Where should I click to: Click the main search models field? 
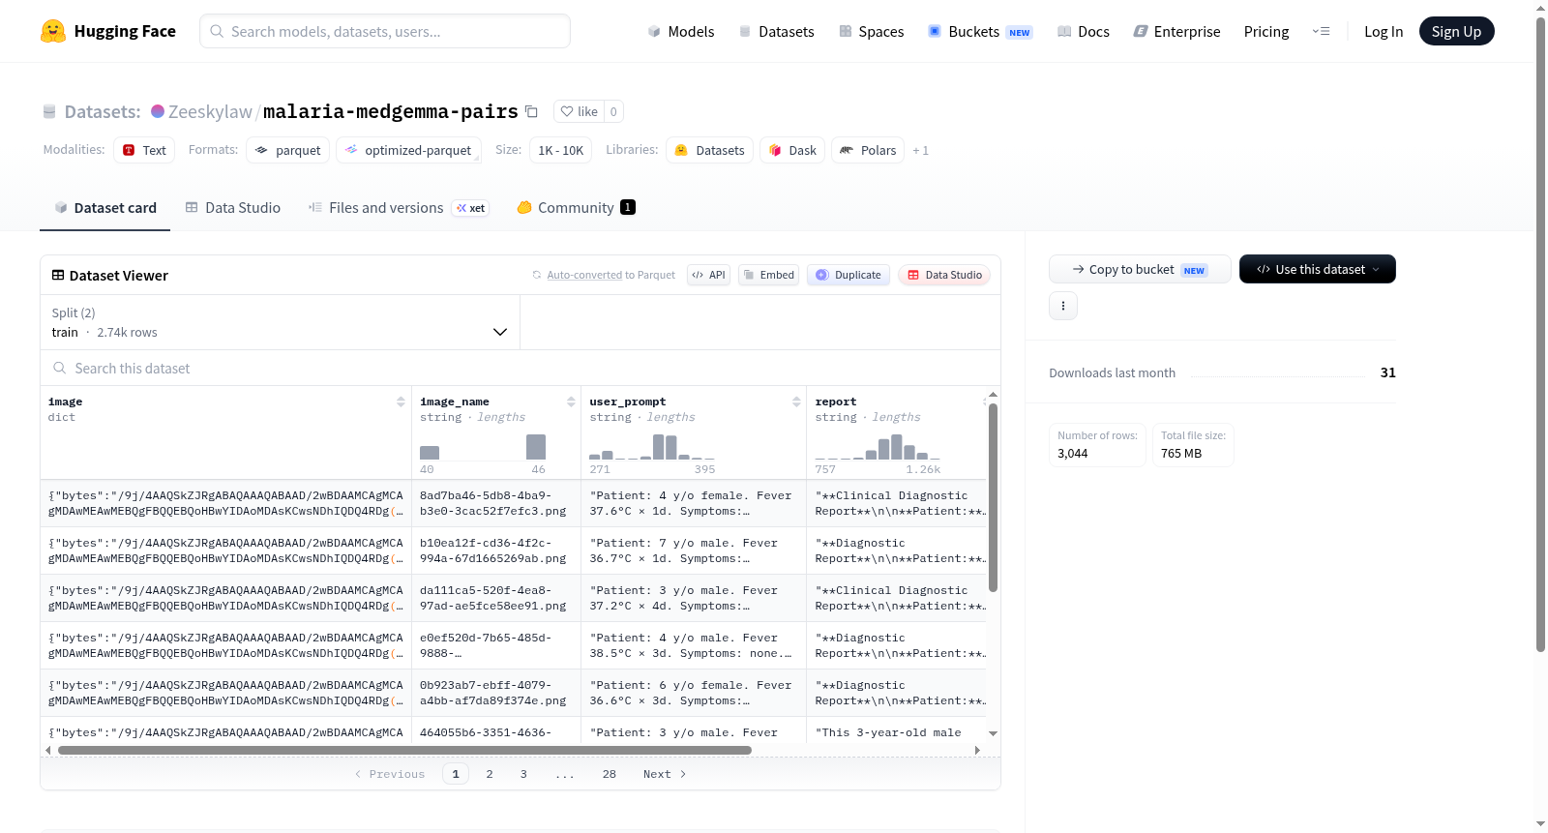coord(385,31)
